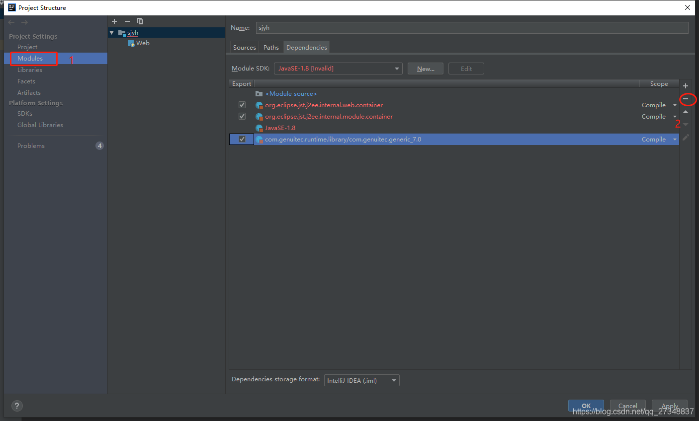Open scope dropdown for module.container
The image size is (699, 421).
(675, 117)
